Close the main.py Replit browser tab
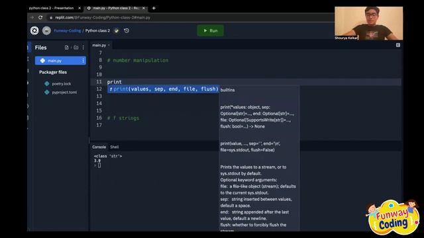Screen dimensions: 424x238 (144, 8)
